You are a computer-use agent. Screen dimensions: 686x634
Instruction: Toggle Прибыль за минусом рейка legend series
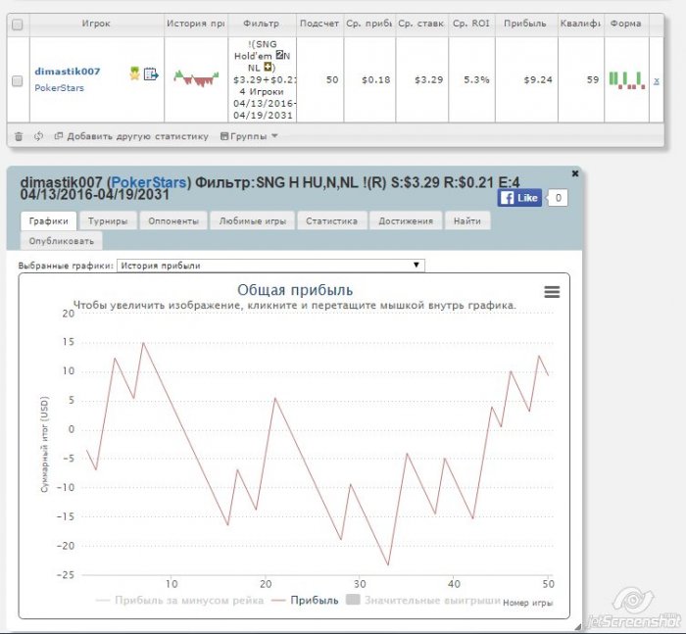click(179, 601)
